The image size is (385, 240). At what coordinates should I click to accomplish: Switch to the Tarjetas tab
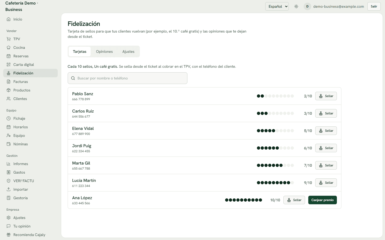80,51
